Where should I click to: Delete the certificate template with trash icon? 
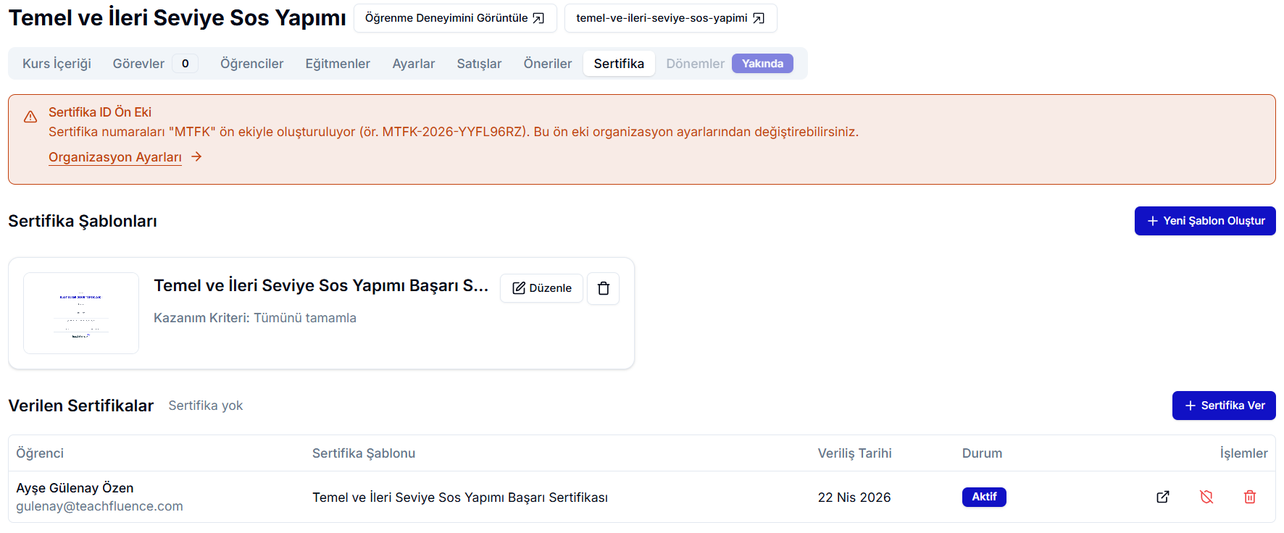click(603, 288)
